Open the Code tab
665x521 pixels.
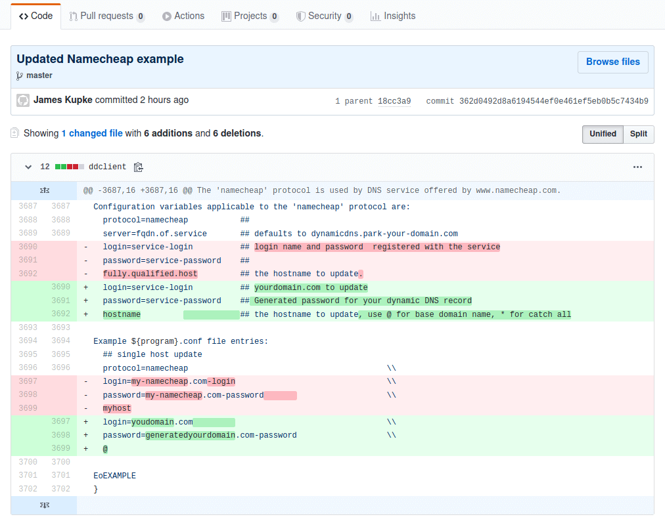(35, 16)
